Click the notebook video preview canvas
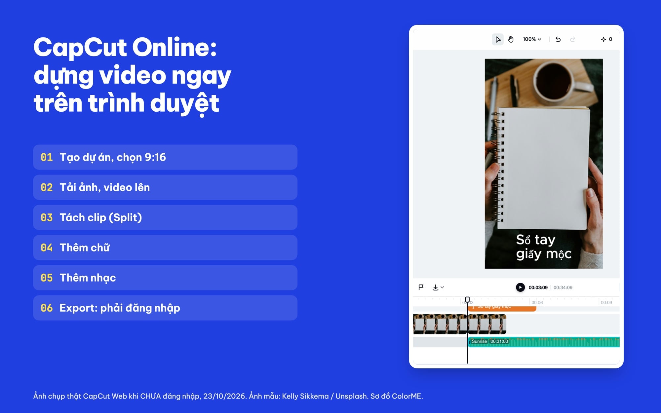 (x=544, y=164)
